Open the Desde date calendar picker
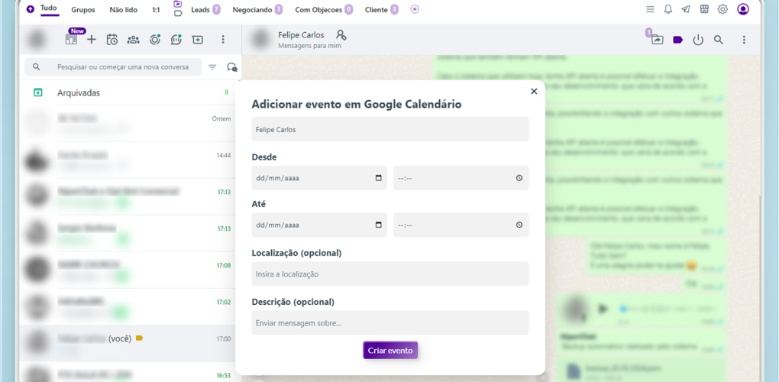Screen dimensions: 779x382 coord(379,178)
